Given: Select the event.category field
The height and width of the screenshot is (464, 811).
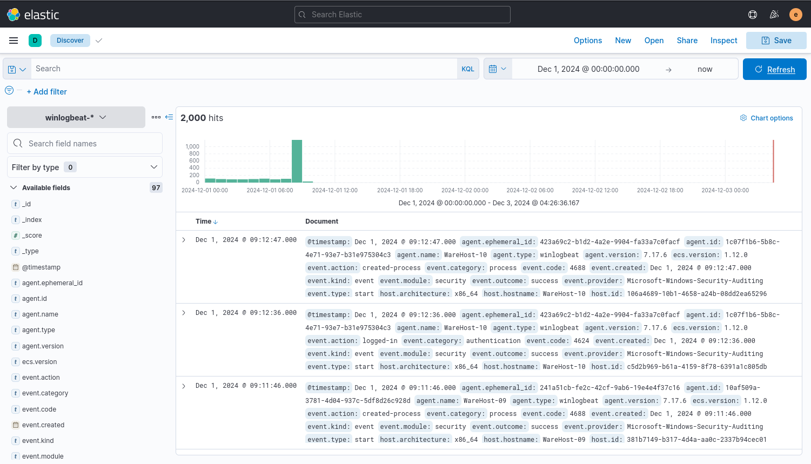Looking at the screenshot, I should point(45,393).
